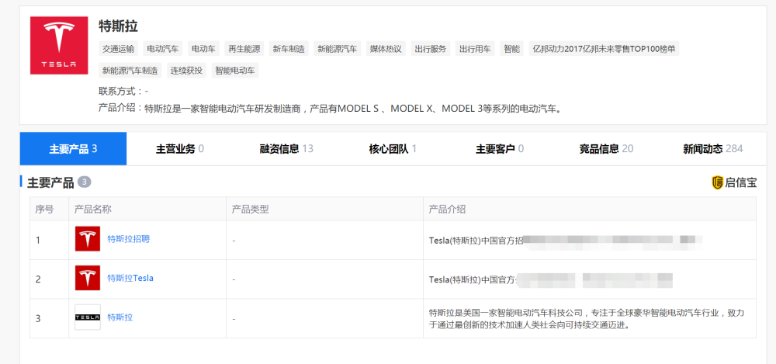Open the 新闻动态 tab
Screen dimensions: 776x364
pos(712,148)
